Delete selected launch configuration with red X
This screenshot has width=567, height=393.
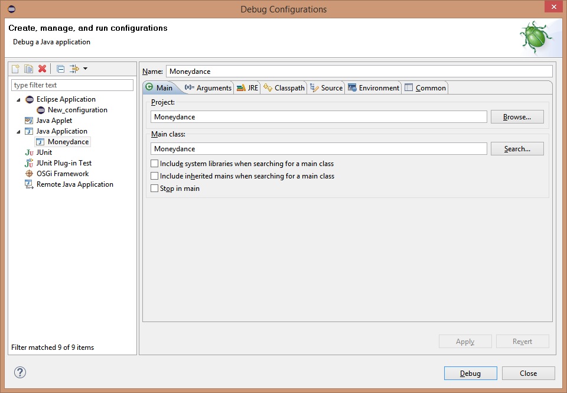[43, 69]
